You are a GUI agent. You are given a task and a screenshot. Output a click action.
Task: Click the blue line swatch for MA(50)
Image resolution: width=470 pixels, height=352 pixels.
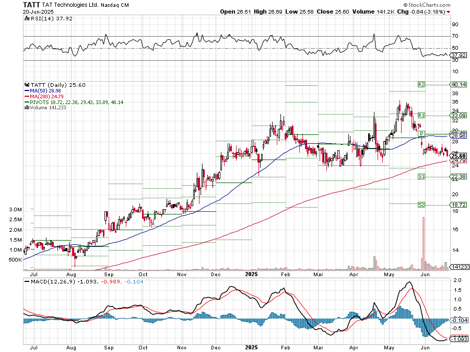point(27,90)
